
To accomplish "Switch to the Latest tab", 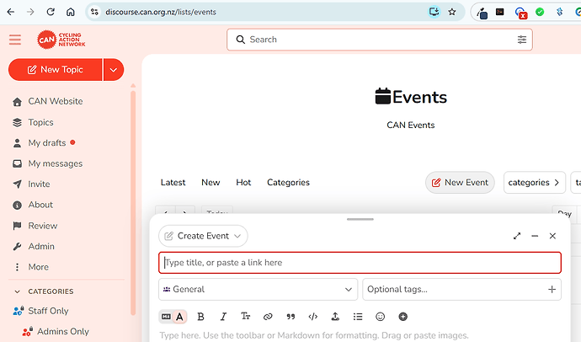I will [173, 182].
